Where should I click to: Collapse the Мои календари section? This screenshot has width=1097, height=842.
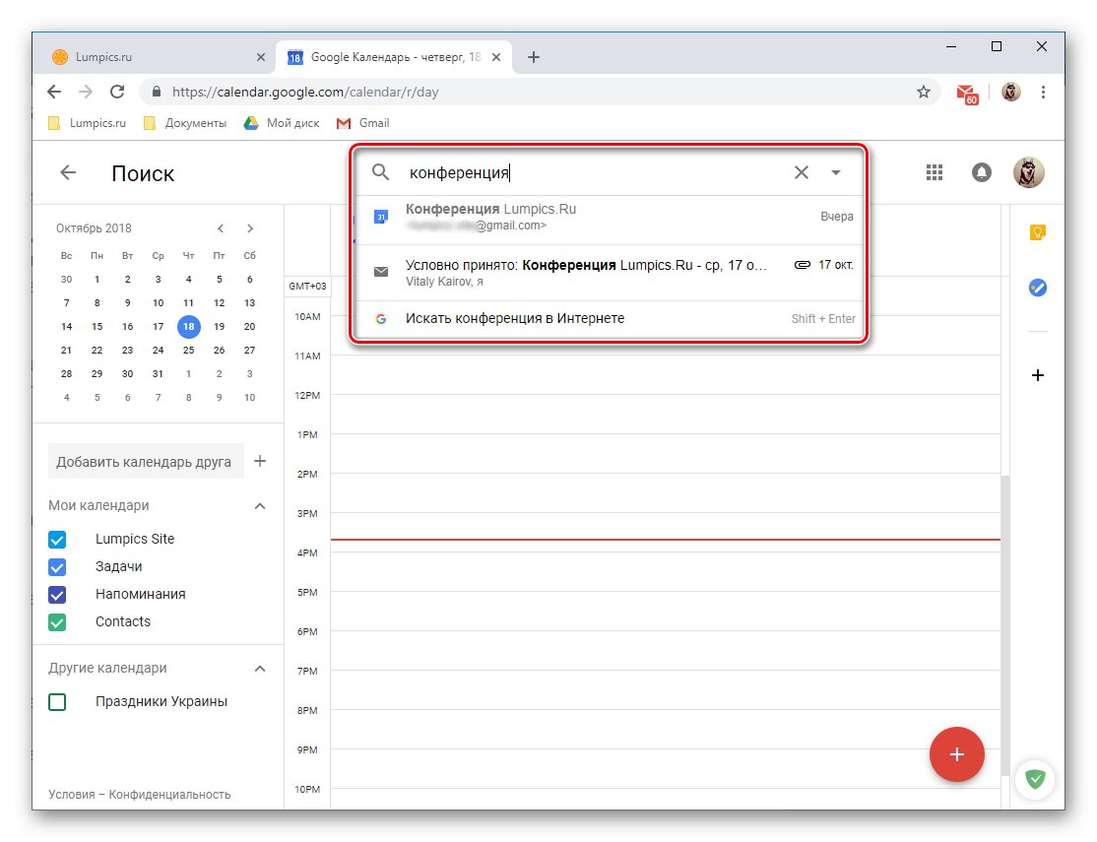point(259,505)
